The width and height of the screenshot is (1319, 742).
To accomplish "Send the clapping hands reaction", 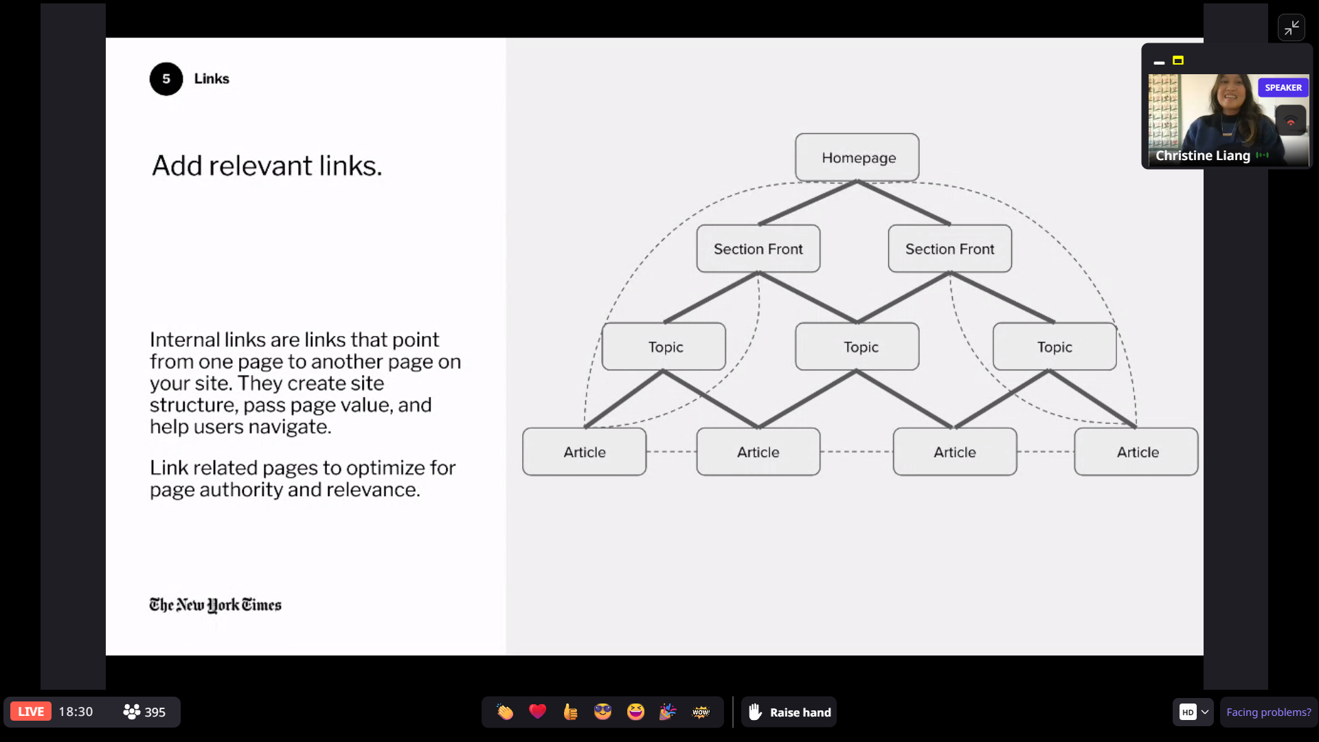I will [505, 712].
